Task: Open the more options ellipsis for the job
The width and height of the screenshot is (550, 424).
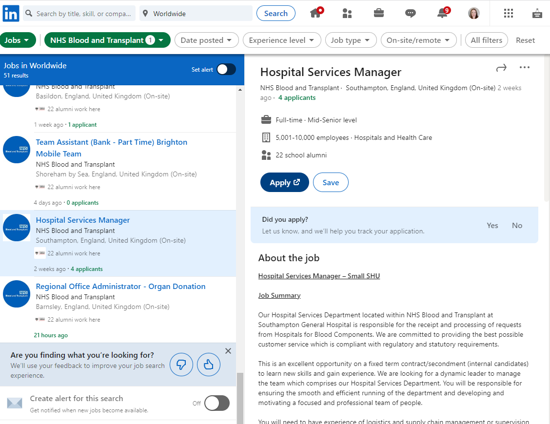Action: point(524,67)
